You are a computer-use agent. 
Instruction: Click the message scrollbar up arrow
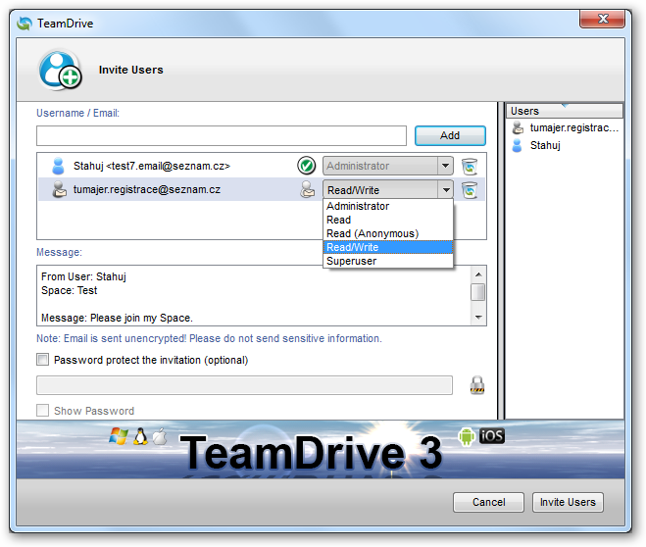pos(478,274)
